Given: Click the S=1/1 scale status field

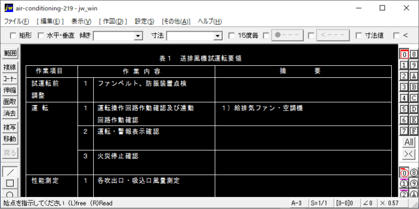Looking at the screenshot, I should 321,203.
